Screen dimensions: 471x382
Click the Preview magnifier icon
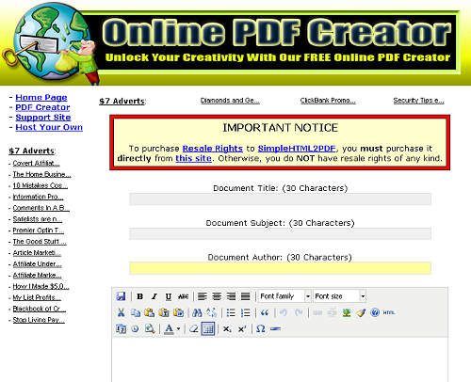click(x=150, y=328)
